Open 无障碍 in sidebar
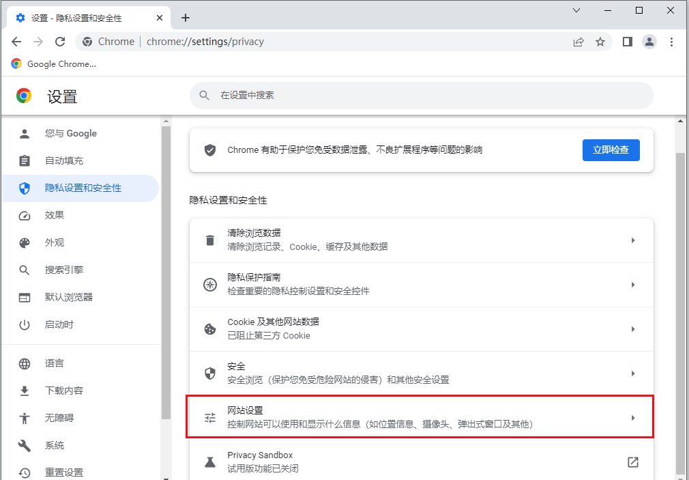The width and height of the screenshot is (689, 480). tap(80, 418)
